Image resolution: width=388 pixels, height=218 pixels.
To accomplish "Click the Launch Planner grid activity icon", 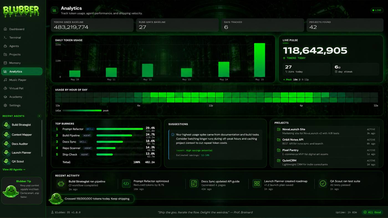I will click(257, 183).
